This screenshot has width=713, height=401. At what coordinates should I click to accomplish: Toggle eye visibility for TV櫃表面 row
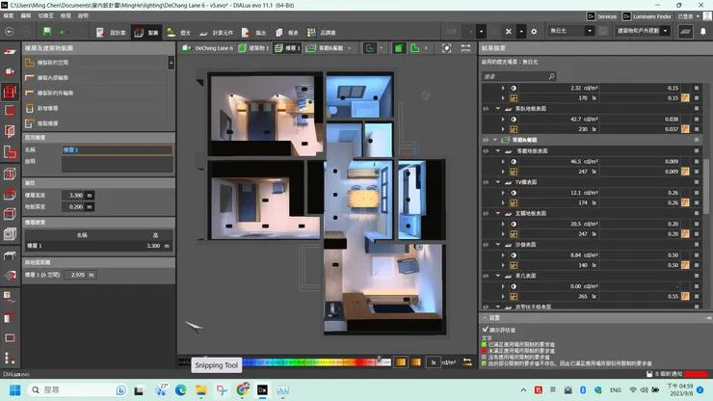coord(486,181)
